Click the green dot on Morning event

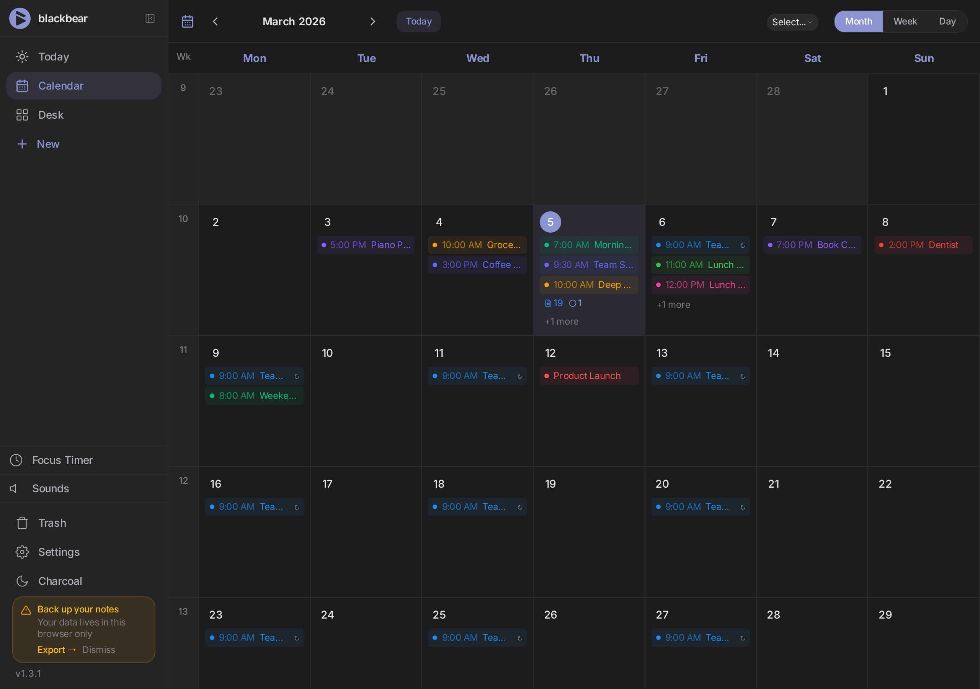546,245
